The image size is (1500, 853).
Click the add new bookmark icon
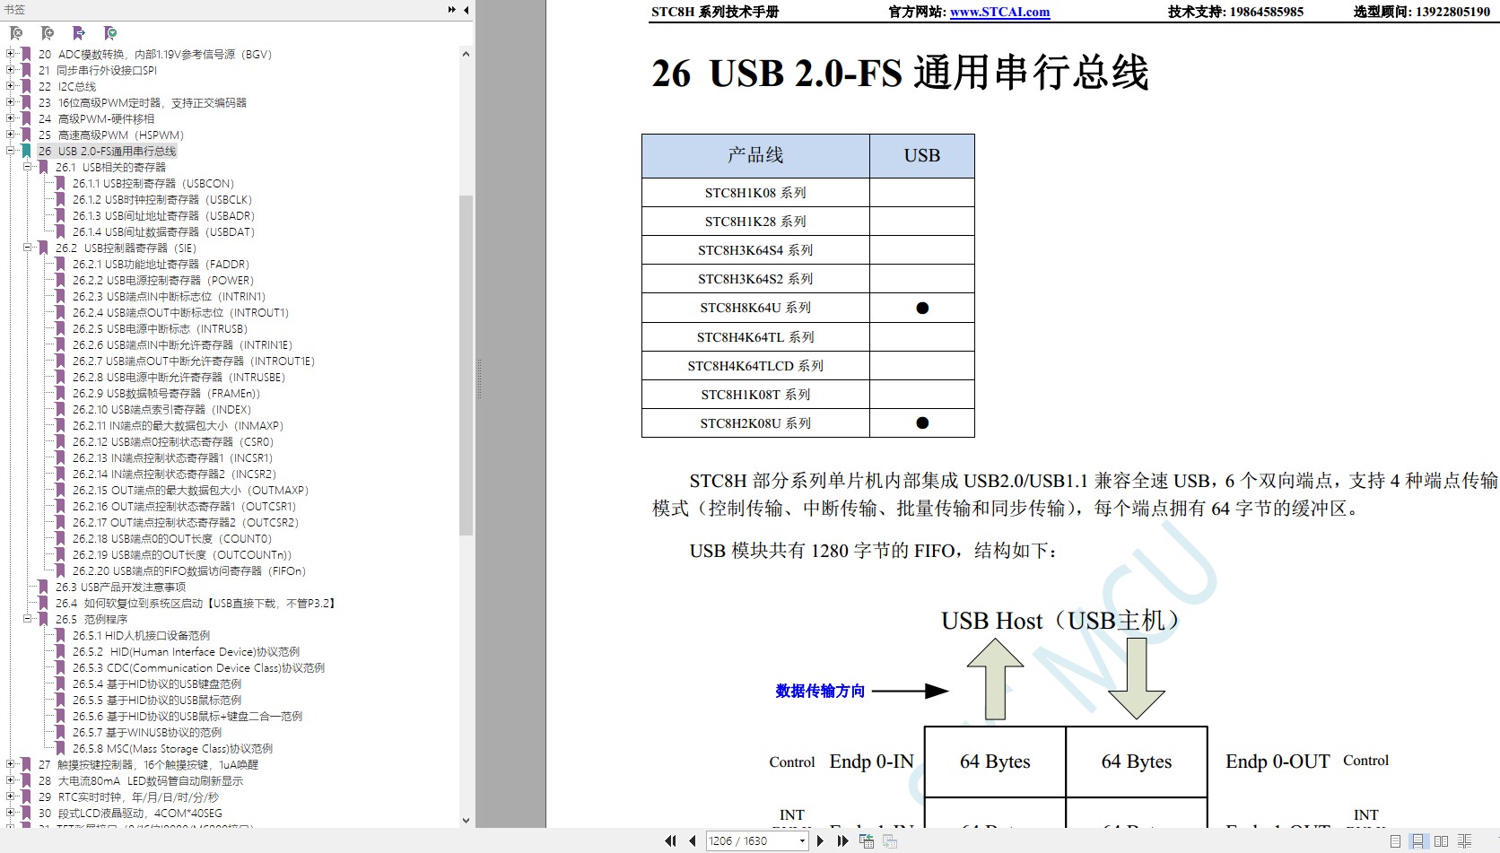click(x=48, y=33)
